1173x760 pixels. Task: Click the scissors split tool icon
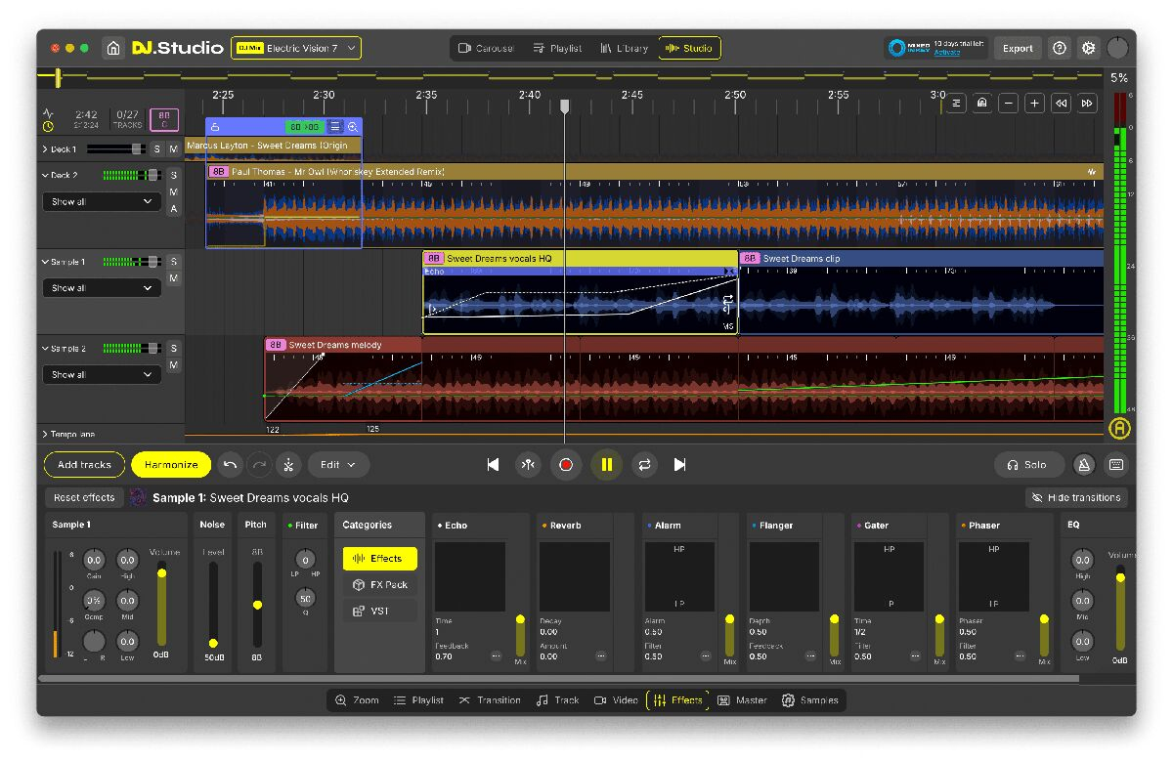288,465
